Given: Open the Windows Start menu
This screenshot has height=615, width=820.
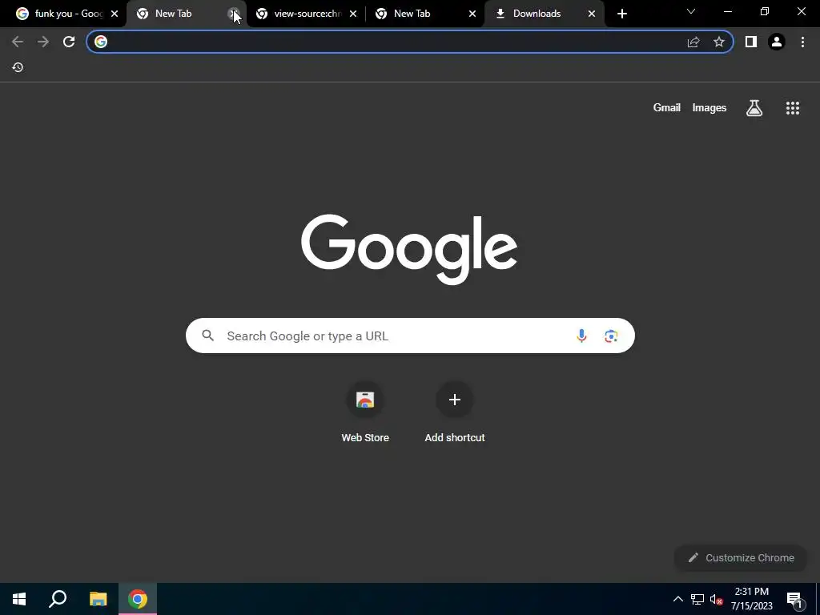Looking at the screenshot, I should point(19,599).
